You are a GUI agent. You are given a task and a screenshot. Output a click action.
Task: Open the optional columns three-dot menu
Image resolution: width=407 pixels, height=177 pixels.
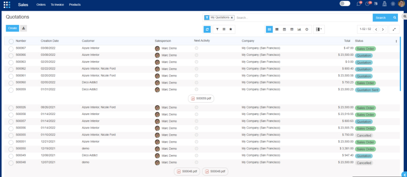[396, 41]
